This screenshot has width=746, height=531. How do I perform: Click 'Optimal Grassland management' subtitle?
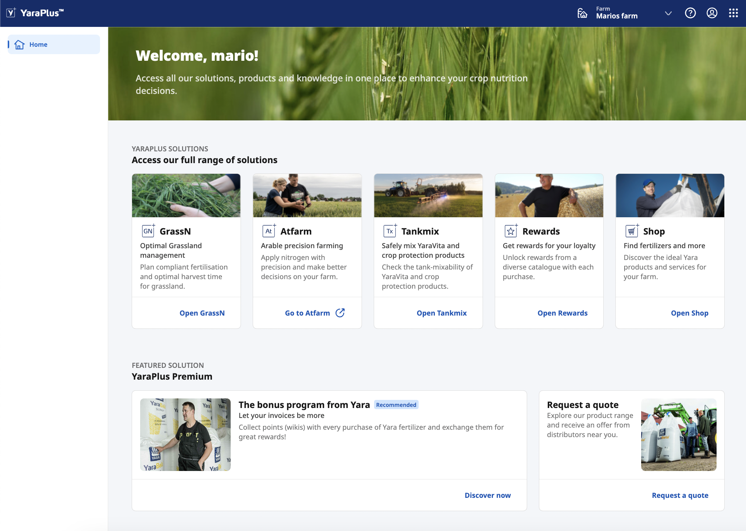pos(171,250)
